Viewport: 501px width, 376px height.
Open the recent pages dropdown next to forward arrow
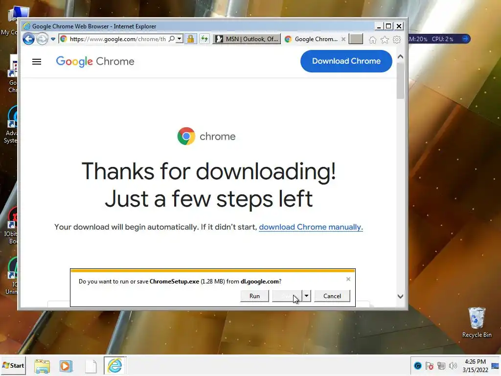tap(53, 39)
